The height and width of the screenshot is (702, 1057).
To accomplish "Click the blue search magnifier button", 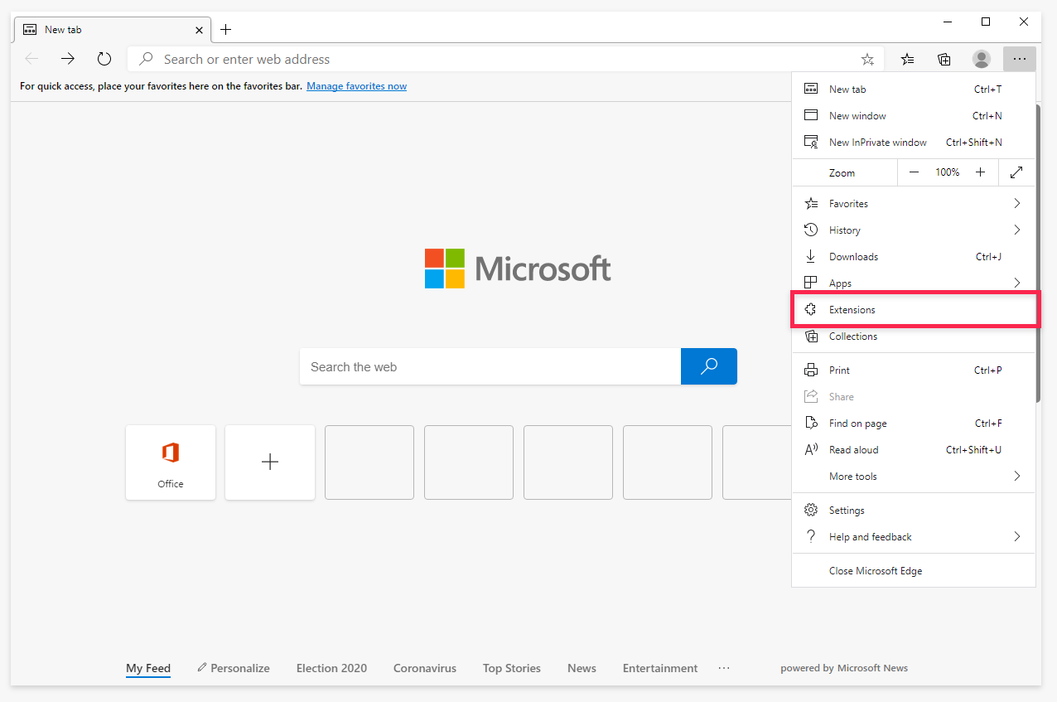I will [709, 366].
